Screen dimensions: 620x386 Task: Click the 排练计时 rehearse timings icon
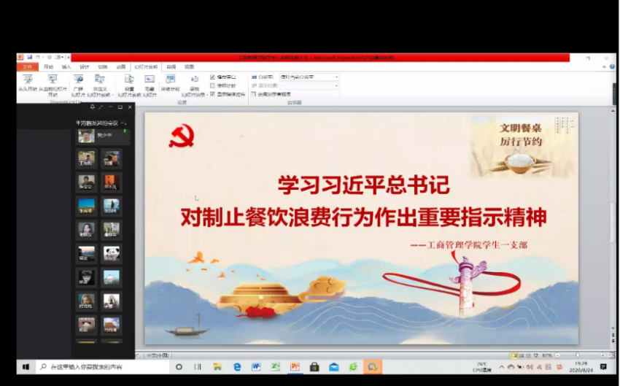[170, 81]
